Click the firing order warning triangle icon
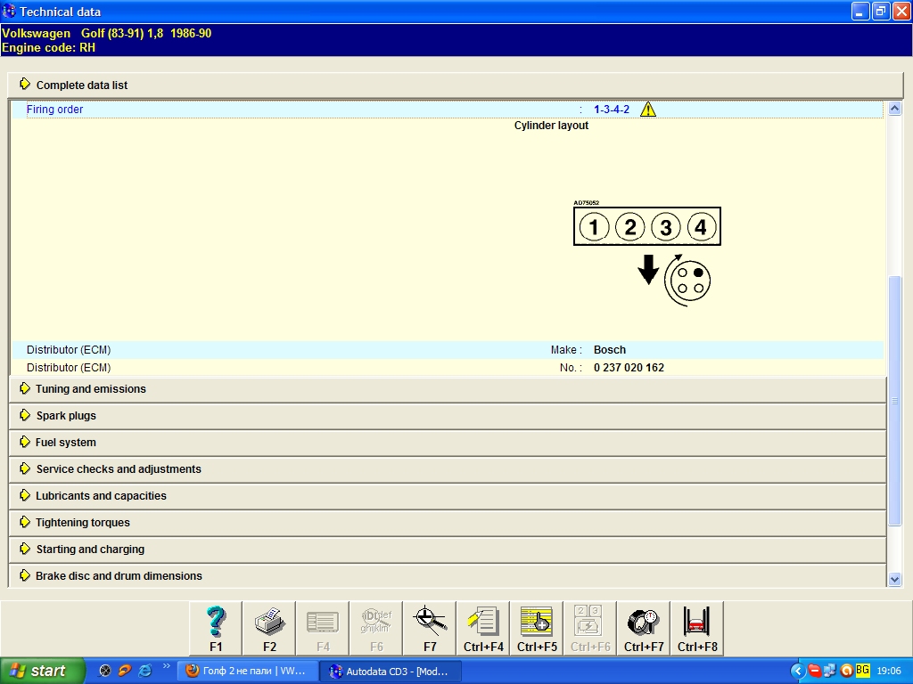The image size is (913, 684). (x=648, y=110)
